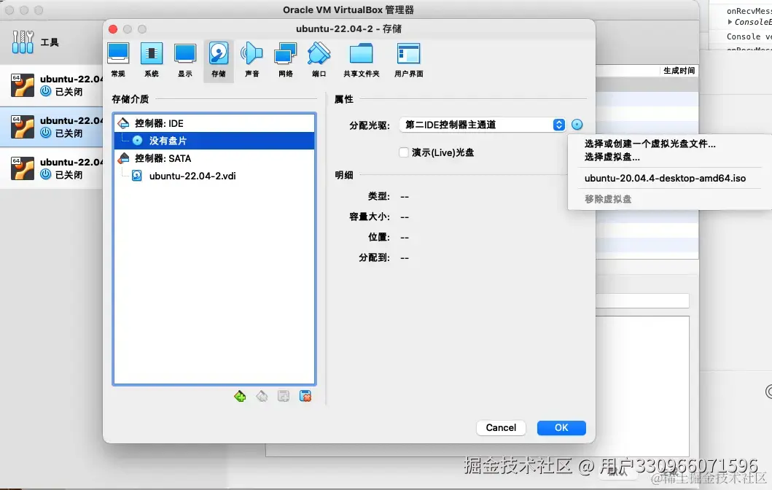Select the 控制器: SATA tree row
Image resolution: width=772 pixels, height=490 pixels.
click(x=214, y=158)
